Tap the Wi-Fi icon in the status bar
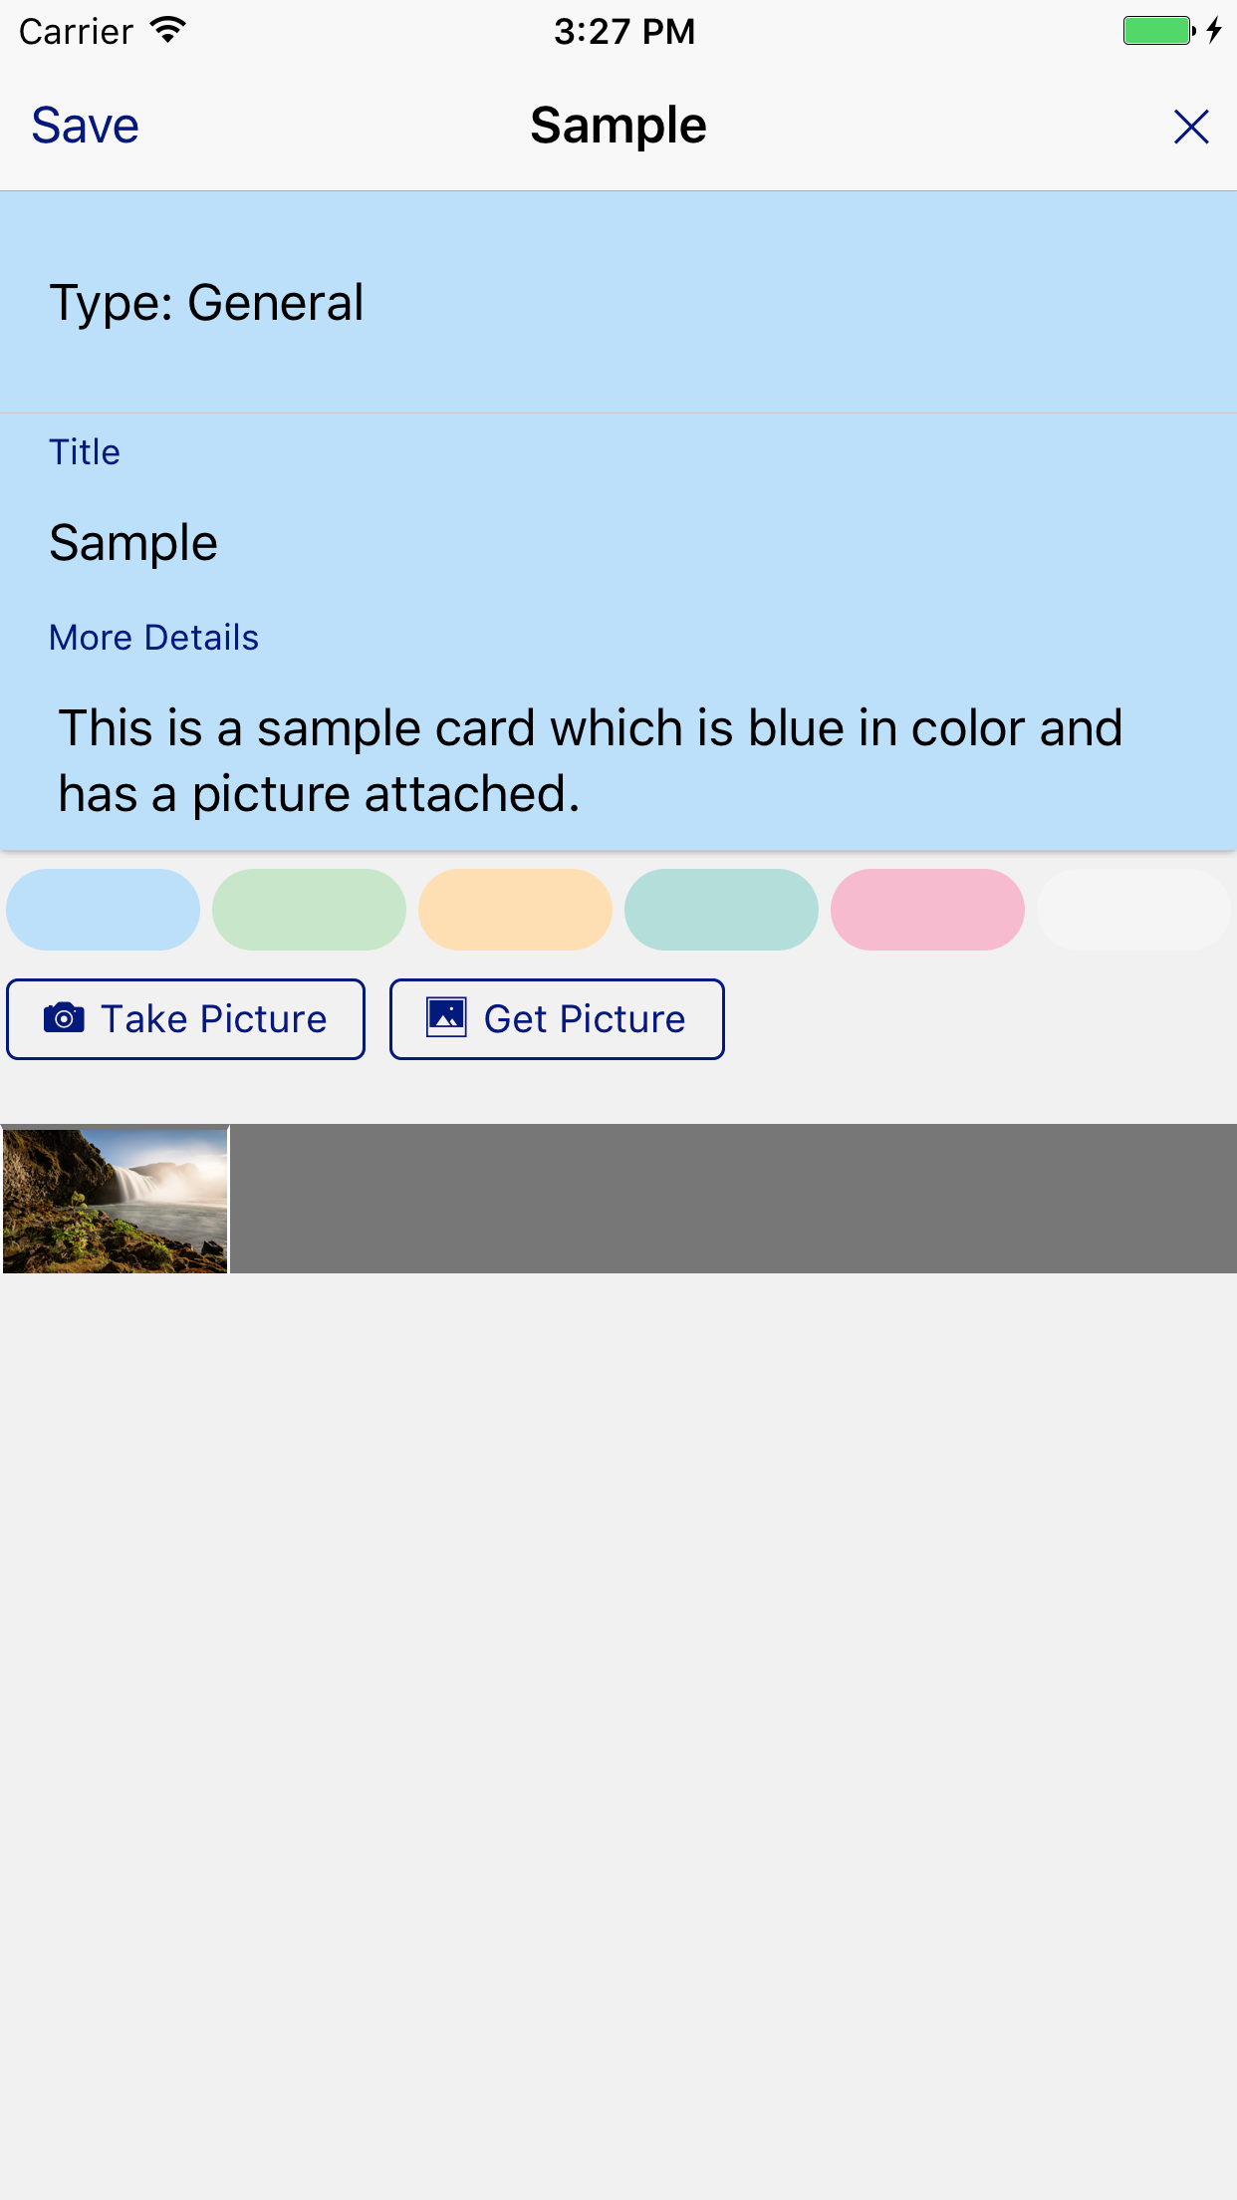This screenshot has height=2200, width=1237. pyautogui.click(x=168, y=31)
